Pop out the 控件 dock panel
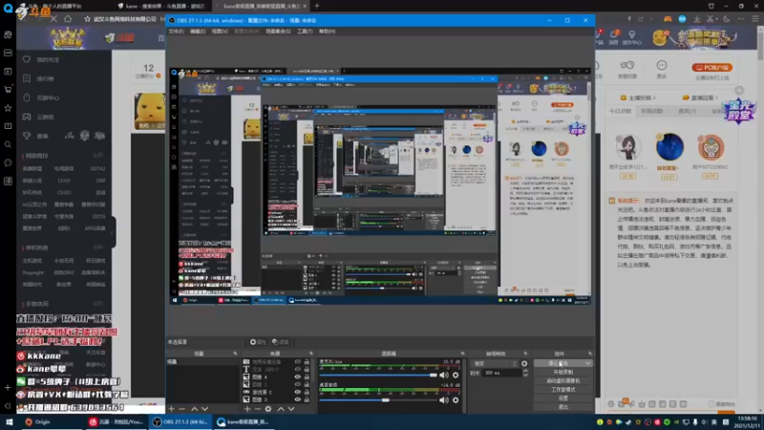Image resolution: width=764 pixels, height=430 pixels. [590, 354]
